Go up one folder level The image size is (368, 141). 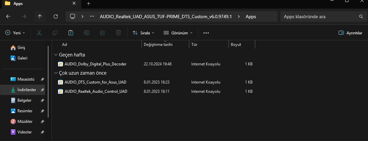(40, 16)
